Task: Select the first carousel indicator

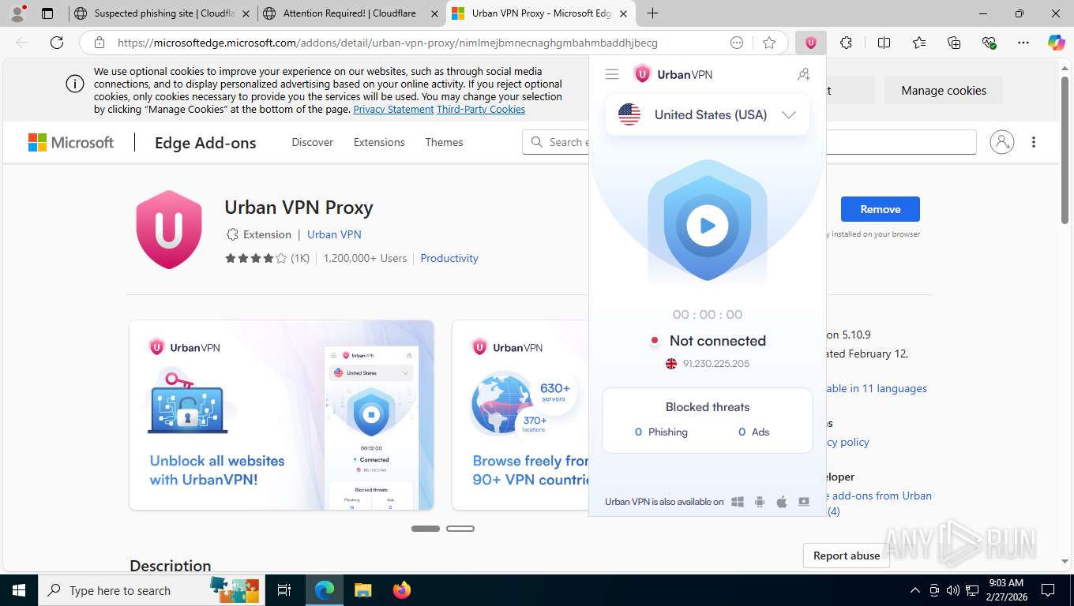Action: [x=426, y=529]
